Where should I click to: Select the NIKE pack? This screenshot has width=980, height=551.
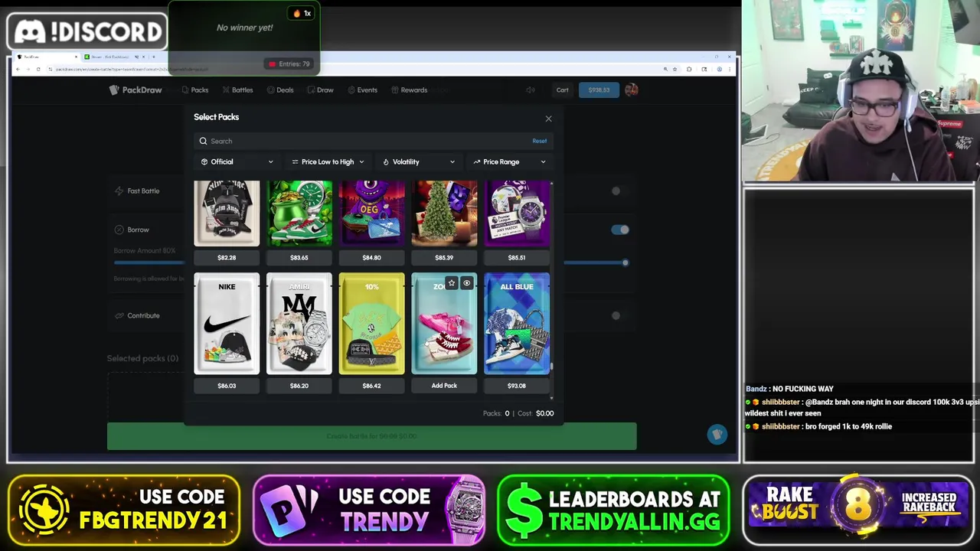tap(227, 324)
